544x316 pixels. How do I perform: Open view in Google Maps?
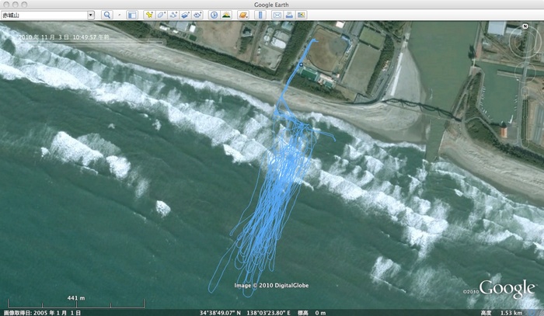click(x=302, y=15)
